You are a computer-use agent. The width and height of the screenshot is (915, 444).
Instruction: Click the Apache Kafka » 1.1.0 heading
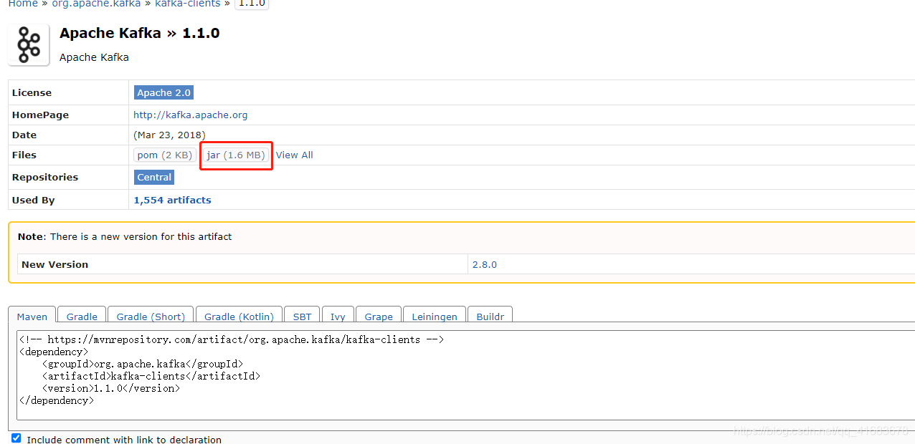click(x=140, y=33)
